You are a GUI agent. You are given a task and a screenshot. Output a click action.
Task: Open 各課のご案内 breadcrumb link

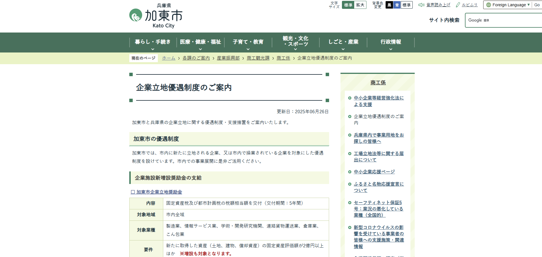(x=196, y=58)
